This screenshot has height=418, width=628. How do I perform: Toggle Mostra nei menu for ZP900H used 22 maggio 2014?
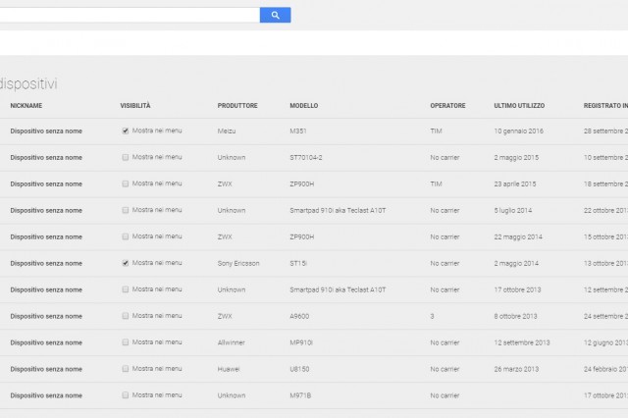pyautogui.click(x=125, y=236)
